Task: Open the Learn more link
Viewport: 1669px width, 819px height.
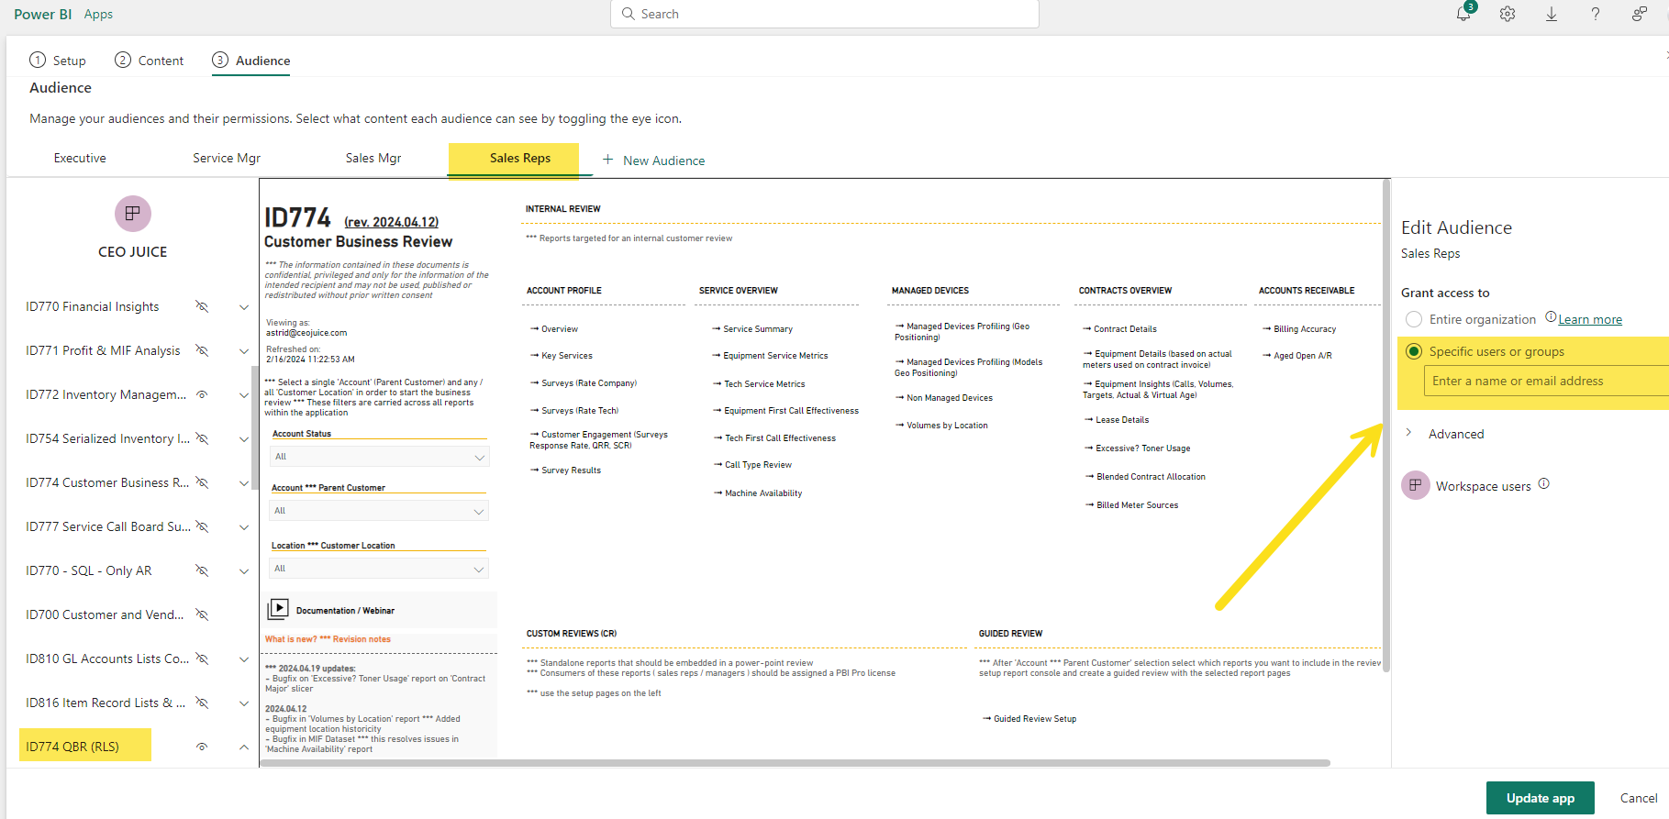Action: [1590, 319]
